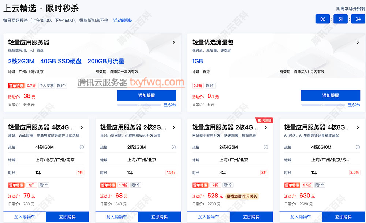Click the 200GB月流量 spec text

[x=106, y=61]
